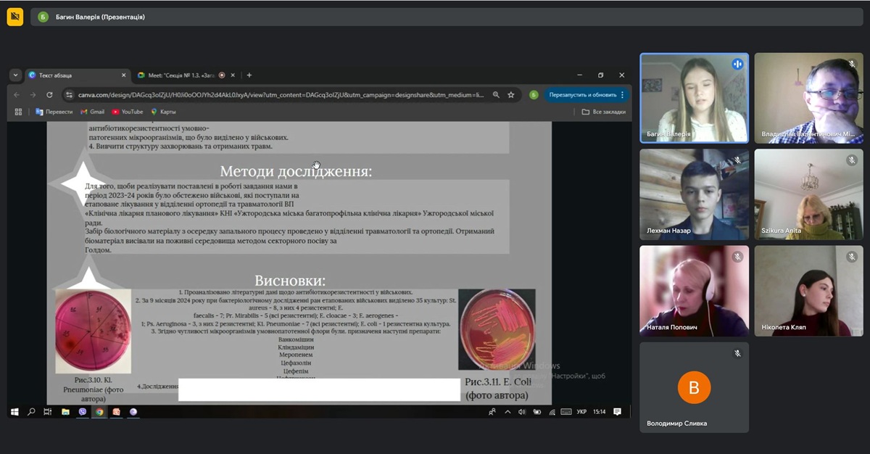Open the Все закладки bookmarks folder
The image size is (870, 454).
[602, 112]
